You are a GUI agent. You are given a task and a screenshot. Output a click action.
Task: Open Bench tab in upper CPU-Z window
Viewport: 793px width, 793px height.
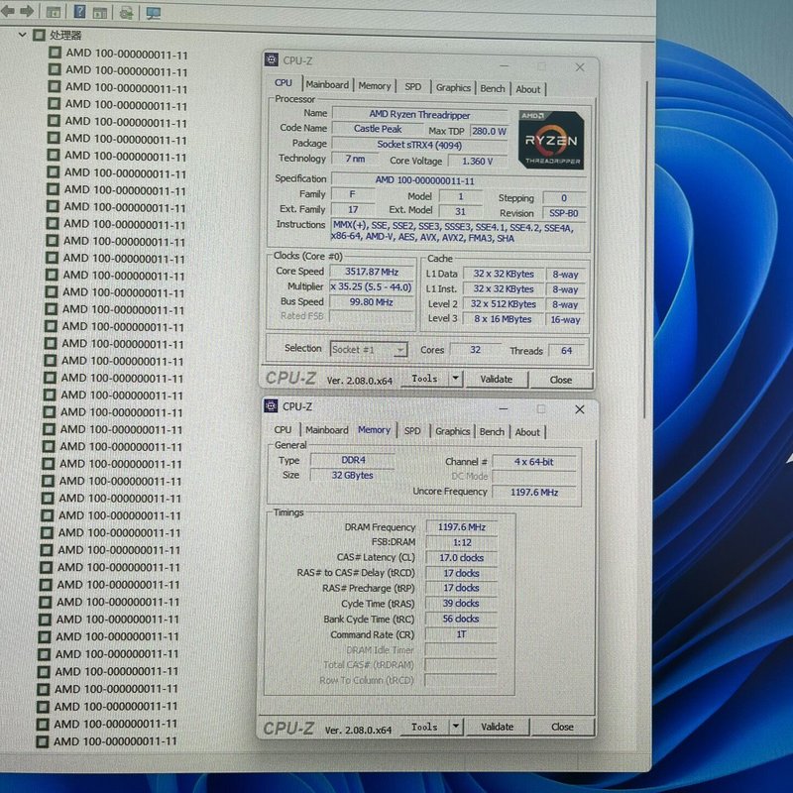pos(493,88)
